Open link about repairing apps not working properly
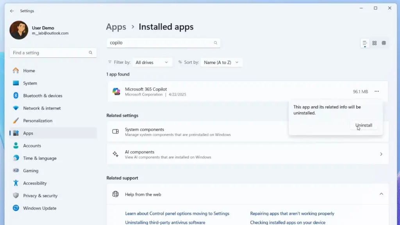 [292, 214]
